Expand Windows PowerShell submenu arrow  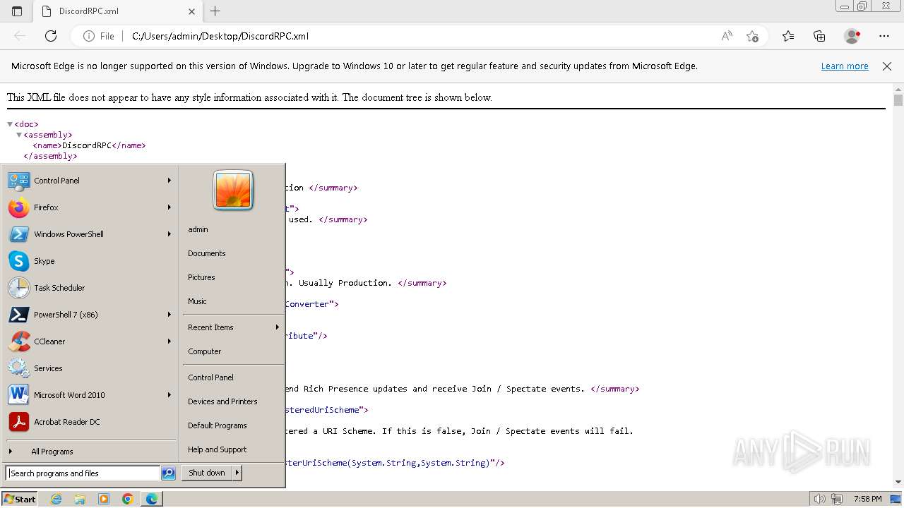pyautogui.click(x=169, y=234)
